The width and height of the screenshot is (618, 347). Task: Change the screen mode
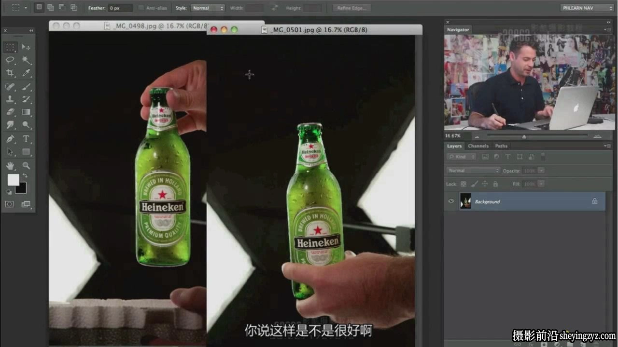point(26,204)
